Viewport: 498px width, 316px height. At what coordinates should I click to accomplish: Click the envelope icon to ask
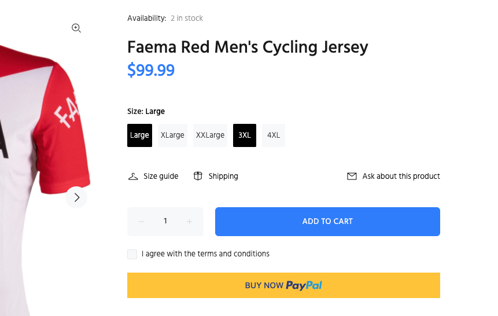352,176
